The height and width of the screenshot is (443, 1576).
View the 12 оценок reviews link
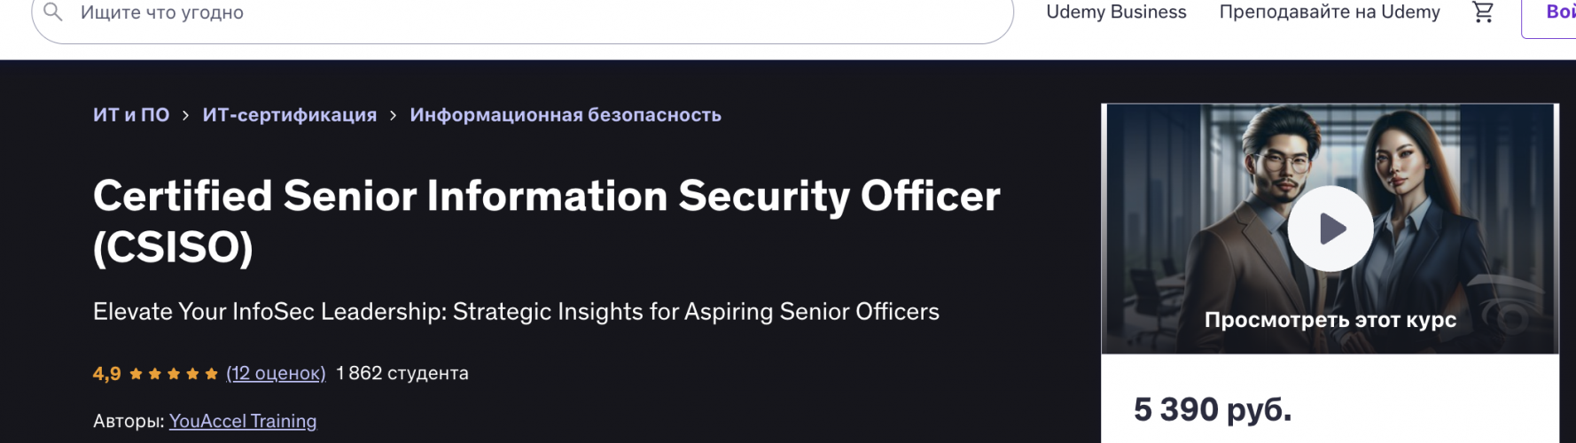tap(276, 374)
